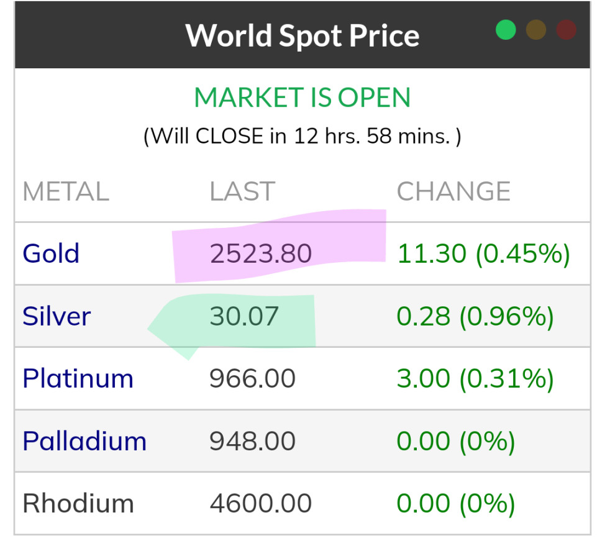This screenshot has width=605, height=559.
Task: Open the Silver metal link
Action: [x=57, y=316]
